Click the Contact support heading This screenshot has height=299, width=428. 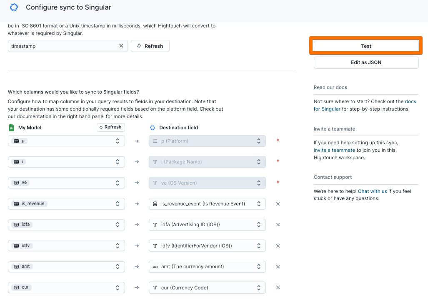coord(333,177)
